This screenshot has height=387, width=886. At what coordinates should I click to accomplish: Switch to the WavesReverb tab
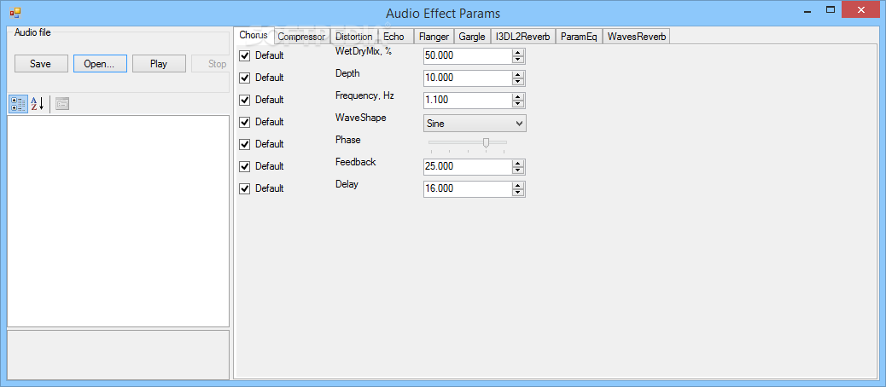[x=636, y=37]
